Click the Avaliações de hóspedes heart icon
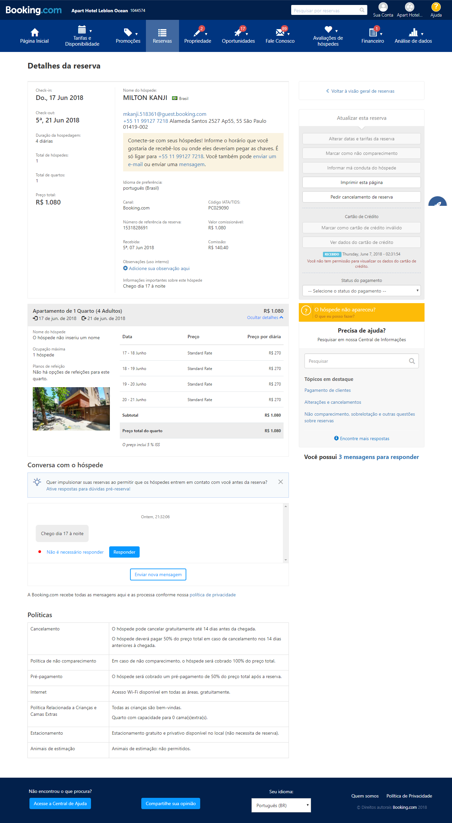452x823 pixels. coord(328,29)
